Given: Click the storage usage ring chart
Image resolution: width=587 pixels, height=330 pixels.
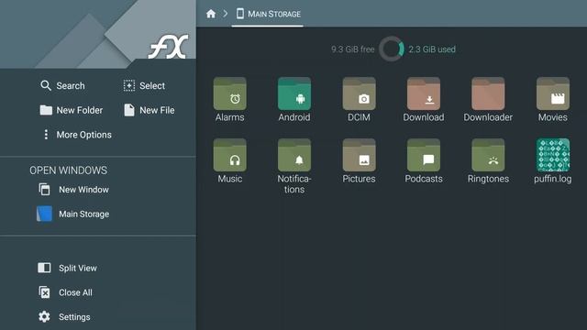Looking at the screenshot, I should coord(392,49).
